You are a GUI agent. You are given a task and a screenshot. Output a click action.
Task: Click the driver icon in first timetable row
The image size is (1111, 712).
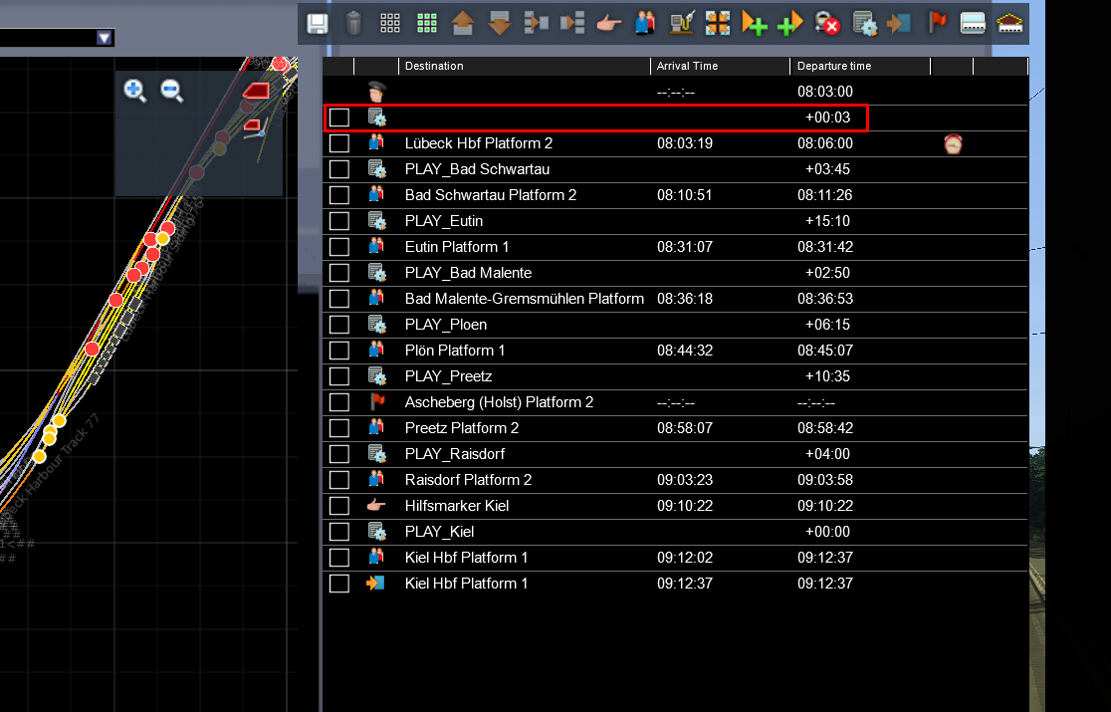tap(376, 92)
